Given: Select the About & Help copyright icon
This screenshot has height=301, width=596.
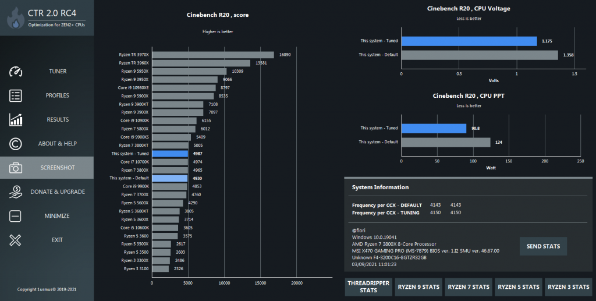Looking at the screenshot, I should click(x=16, y=144).
